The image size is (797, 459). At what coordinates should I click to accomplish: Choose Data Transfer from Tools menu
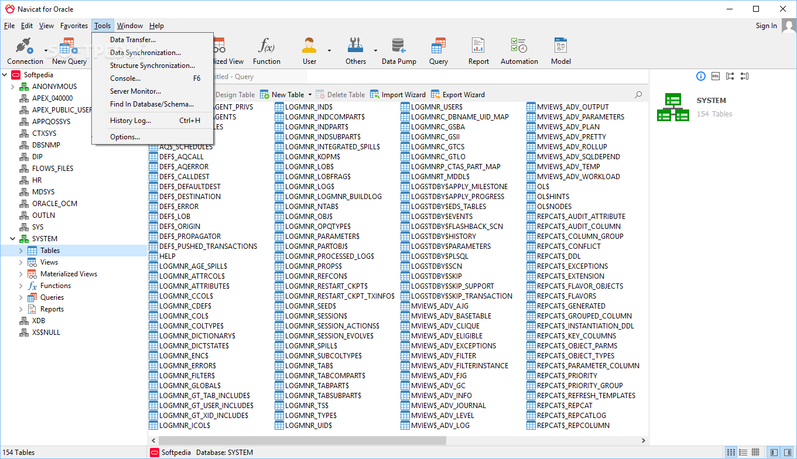coord(152,40)
